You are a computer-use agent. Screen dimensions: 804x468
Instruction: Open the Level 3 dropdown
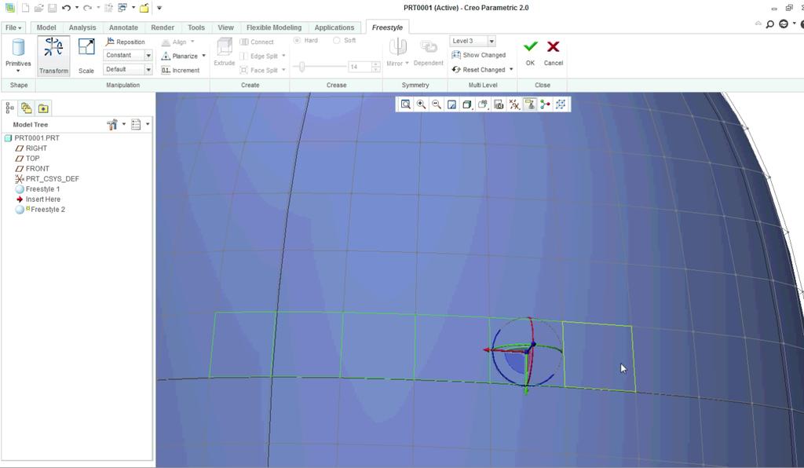pos(473,41)
